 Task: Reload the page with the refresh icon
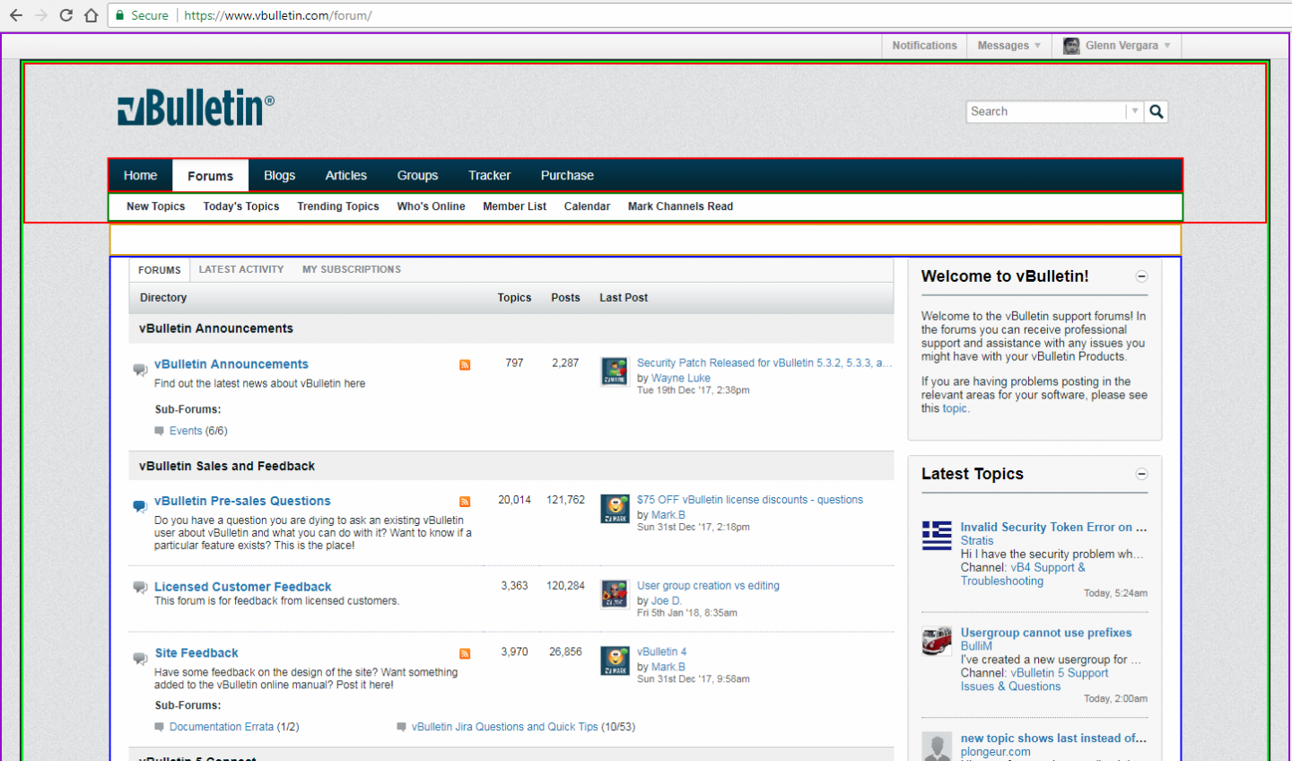[65, 15]
